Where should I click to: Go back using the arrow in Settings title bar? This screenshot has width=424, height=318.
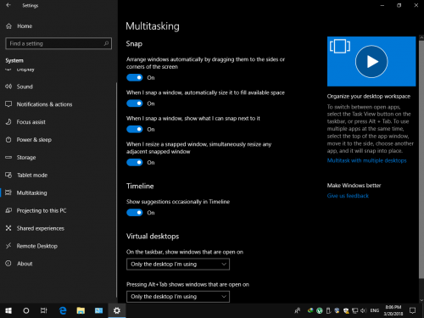[8, 5]
